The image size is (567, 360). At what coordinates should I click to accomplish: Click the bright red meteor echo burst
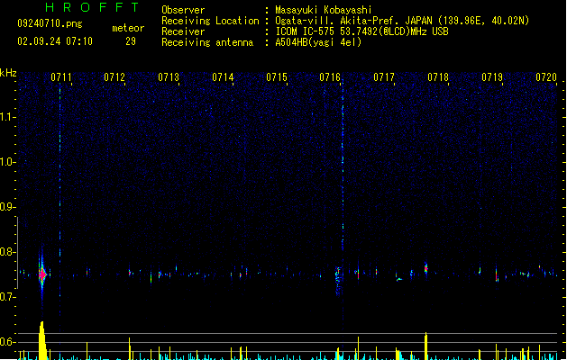(42, 274)
